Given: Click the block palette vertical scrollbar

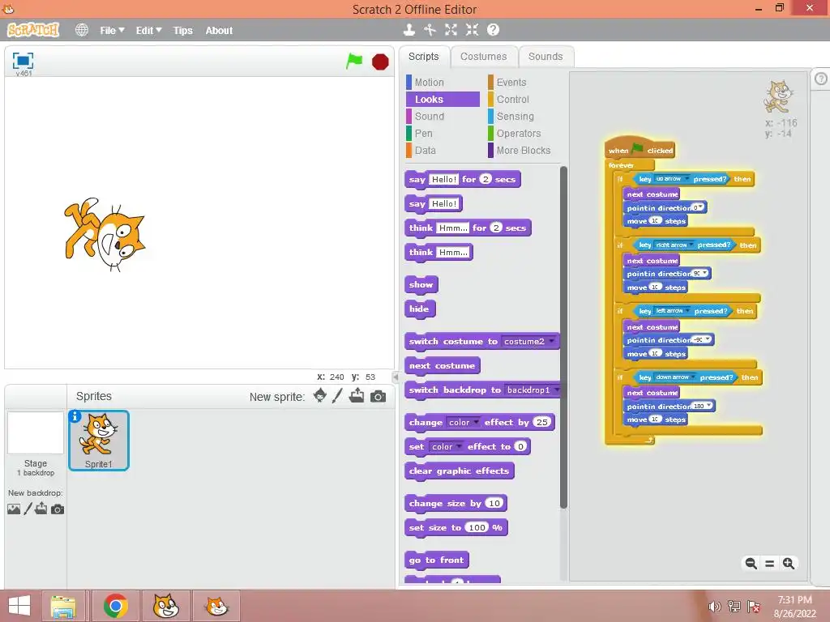Looking at the screenshot, I should click(x=563, y=338).
